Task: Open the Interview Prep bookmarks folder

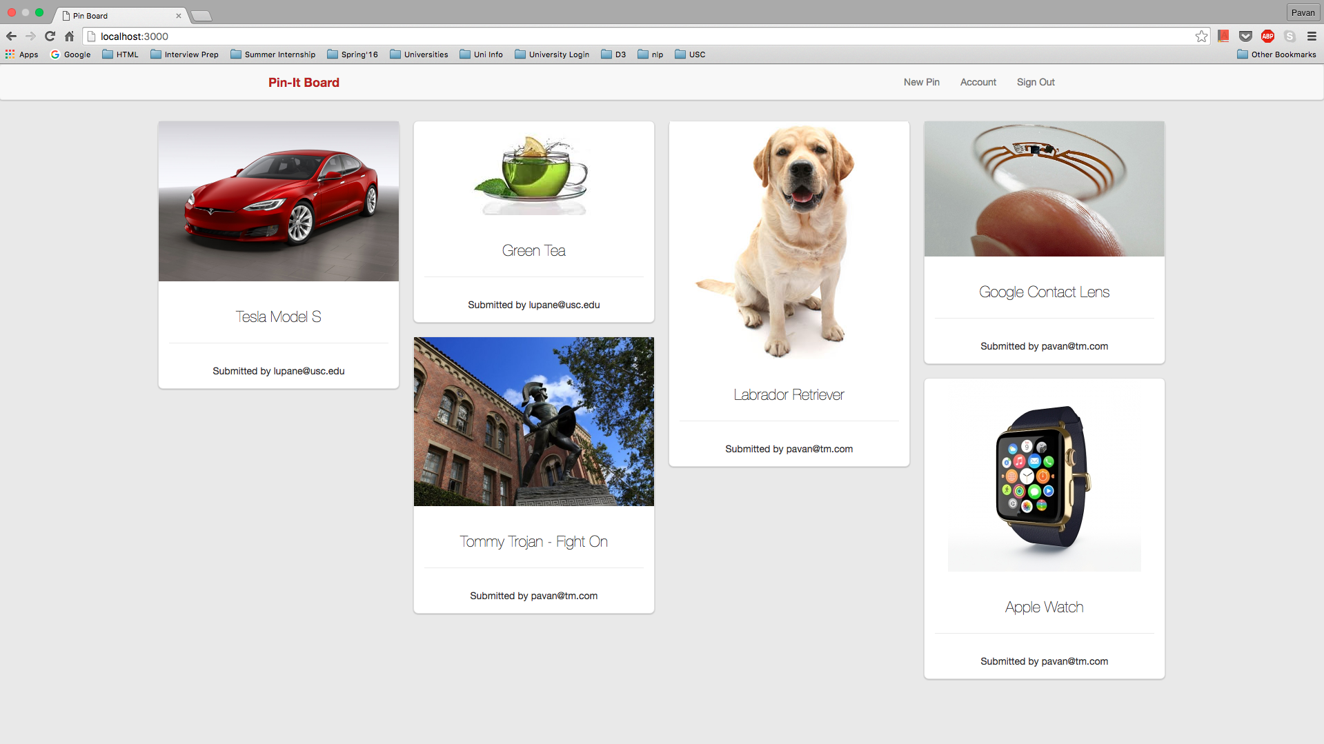Action: [x=184, y=54]
